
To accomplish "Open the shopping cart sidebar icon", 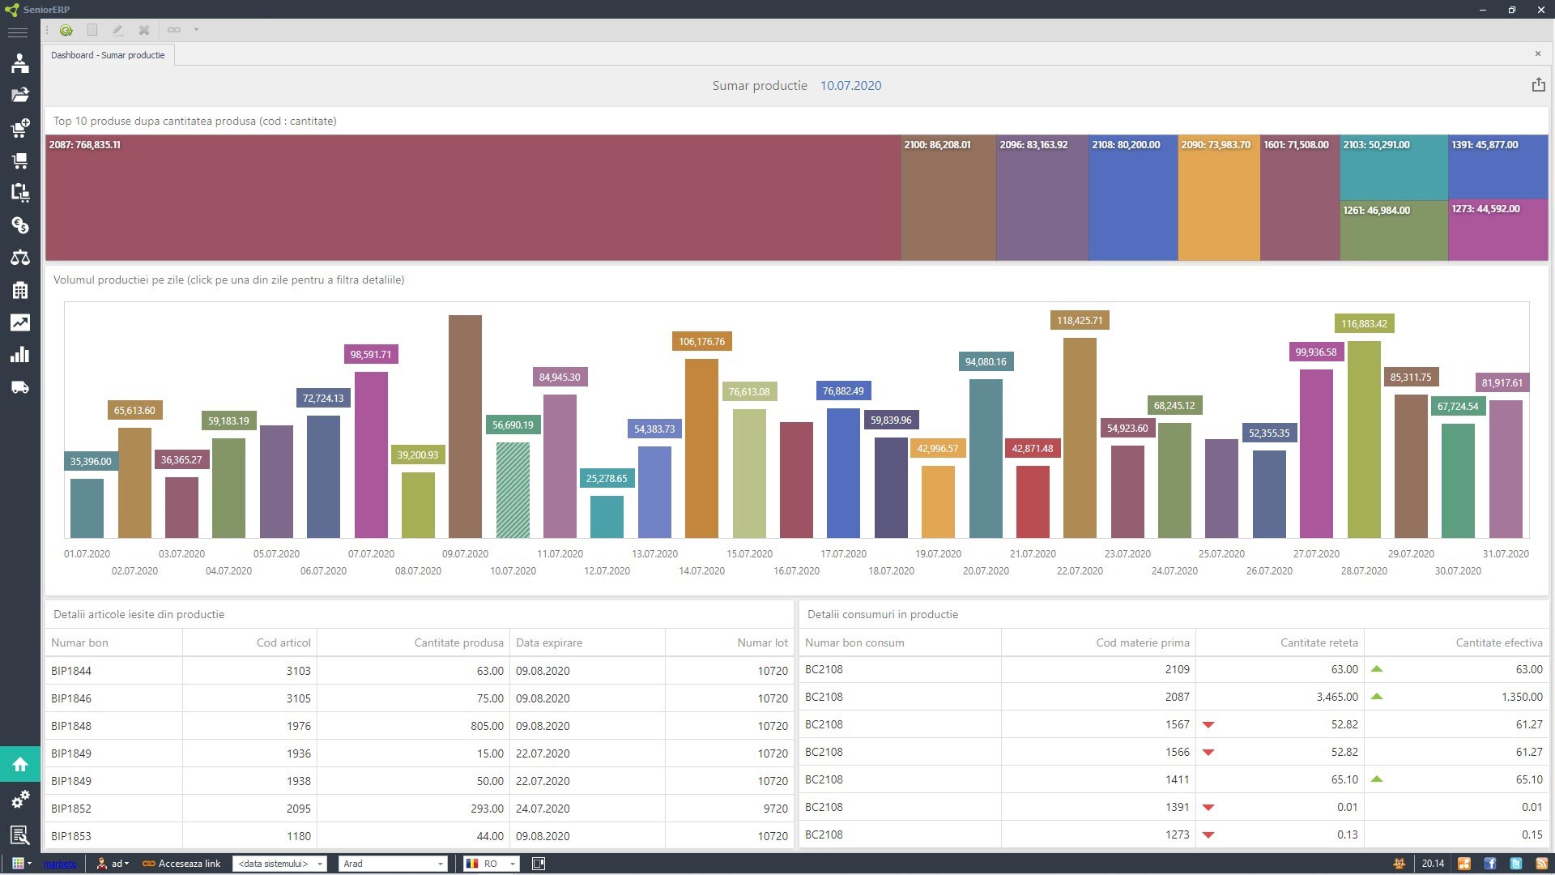I will (20, 160).
